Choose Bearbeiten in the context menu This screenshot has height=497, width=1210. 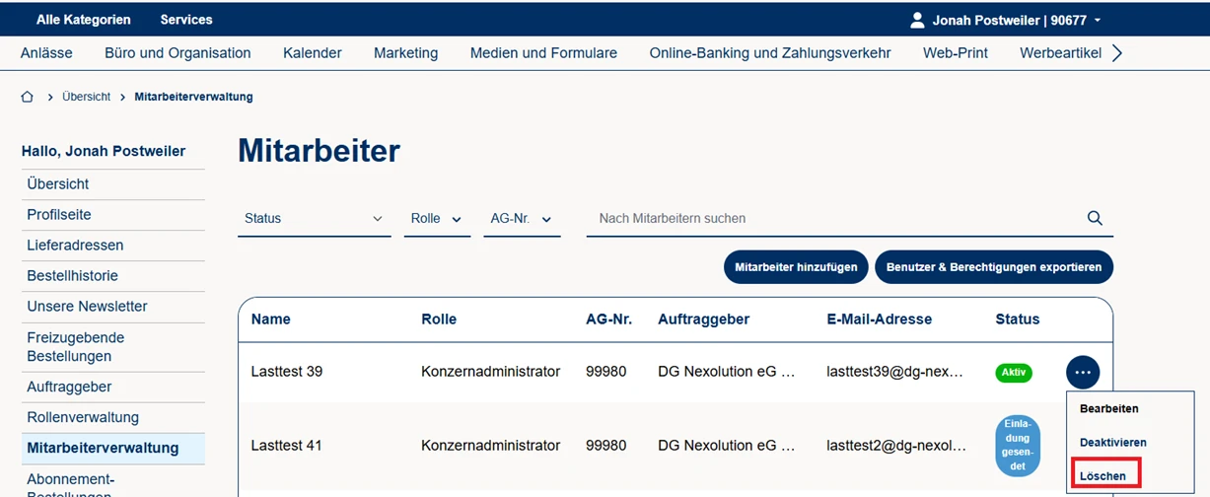(x=1108, y=408)
